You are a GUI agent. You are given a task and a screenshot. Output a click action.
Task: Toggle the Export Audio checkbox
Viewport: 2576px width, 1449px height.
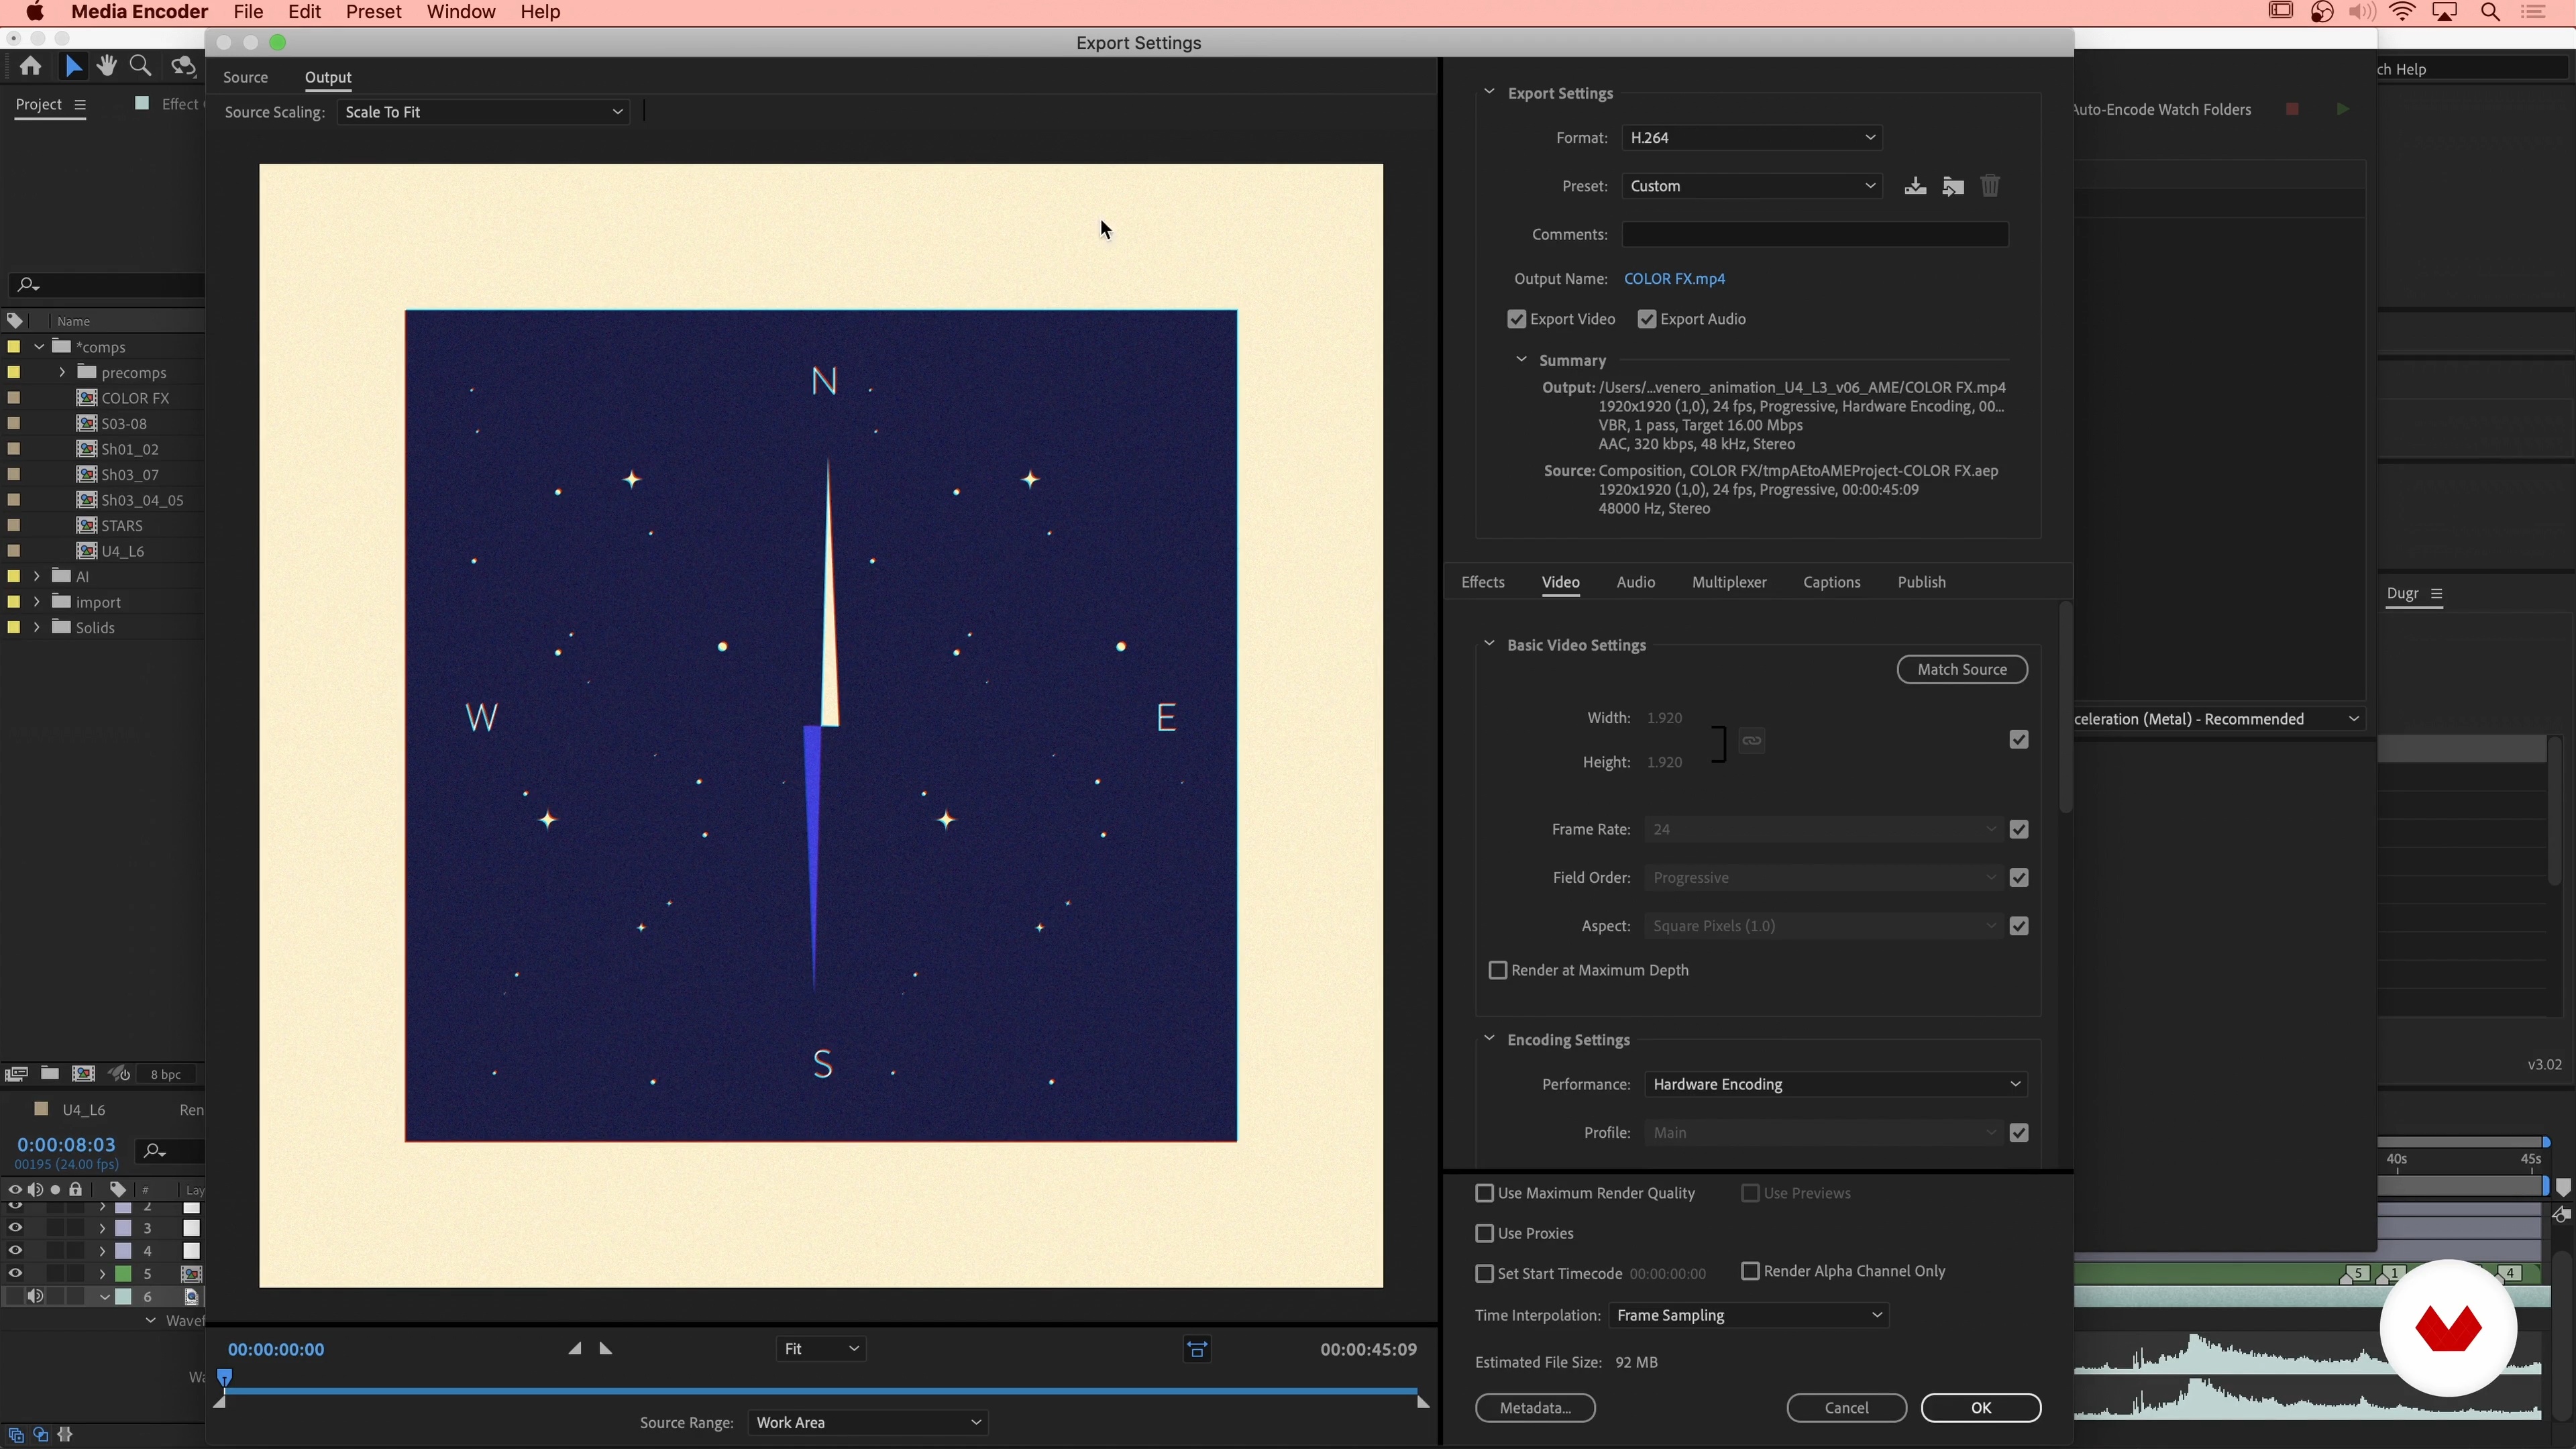[x=1647, y=320]
